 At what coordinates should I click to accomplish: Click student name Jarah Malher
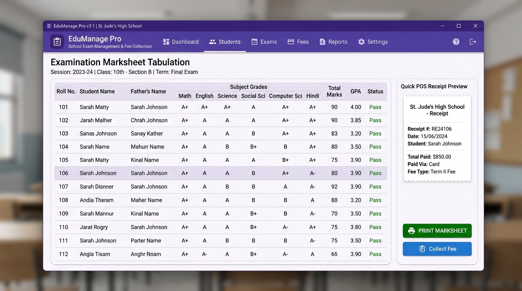click(96, 120)
